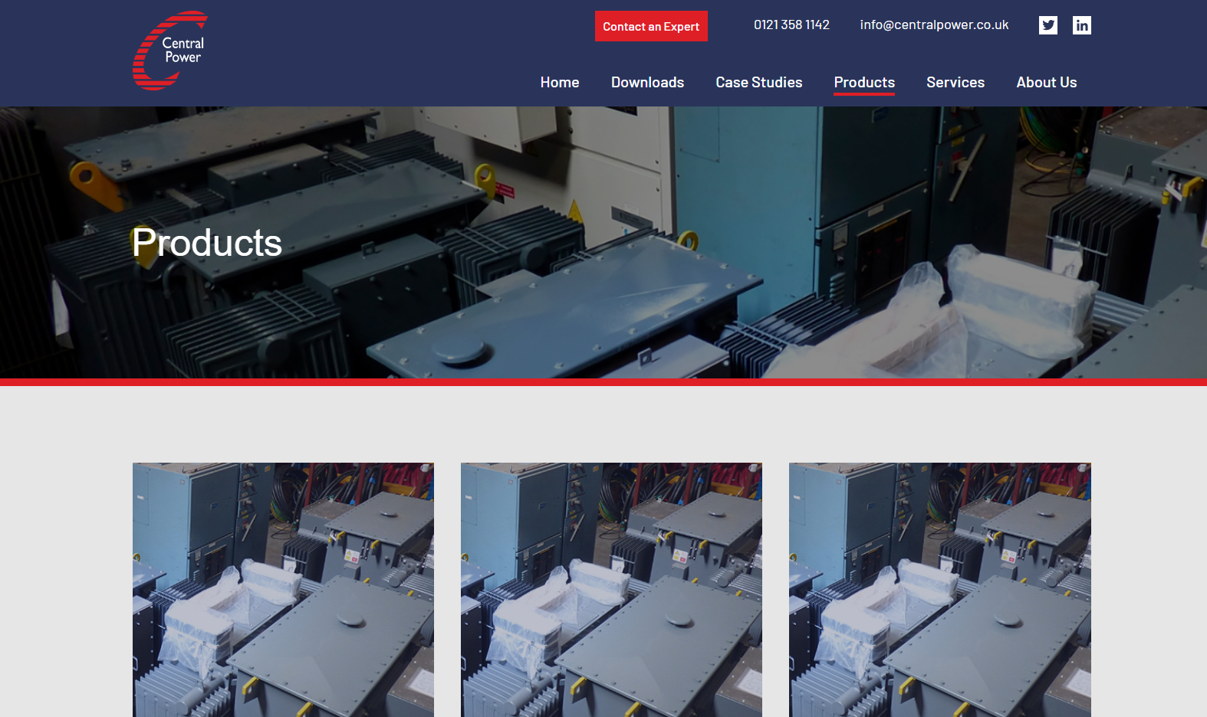Visit the About Us page

[1046, 83]
